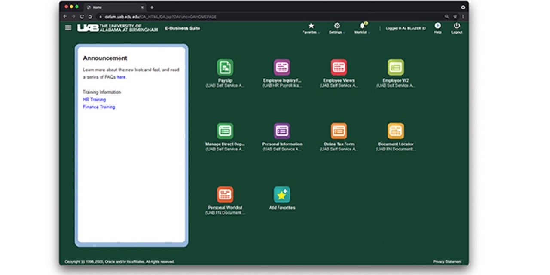Click the Add Favorites star icon

[282, 195]
